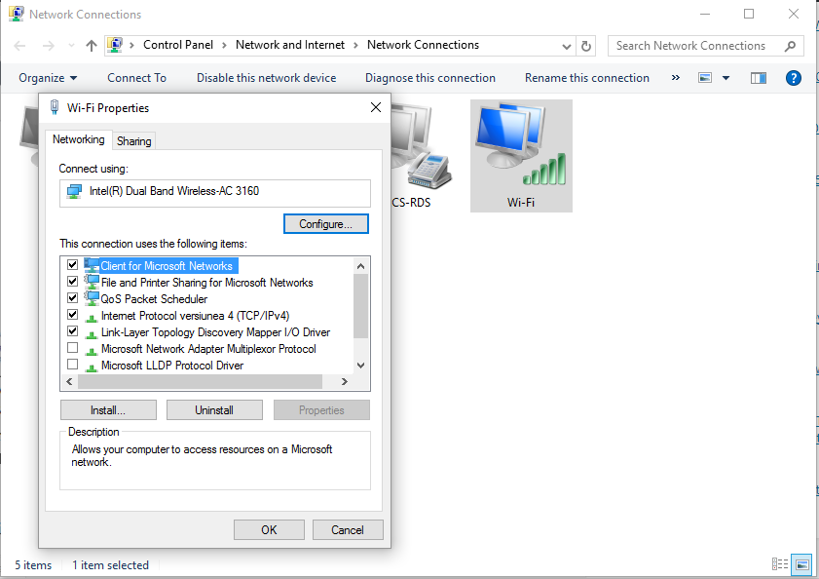Click the Configure... button
Screen dimensions: 819x579
pyautogui.click(x=326, y=224)
